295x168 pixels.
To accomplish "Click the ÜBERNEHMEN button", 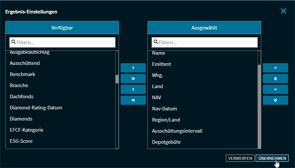I will point(272,159).
